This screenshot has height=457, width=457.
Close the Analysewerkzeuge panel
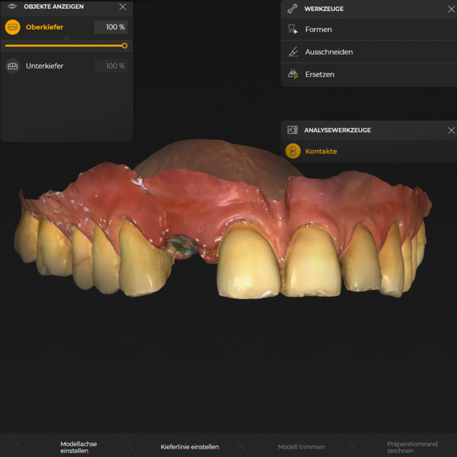(452, 130)
